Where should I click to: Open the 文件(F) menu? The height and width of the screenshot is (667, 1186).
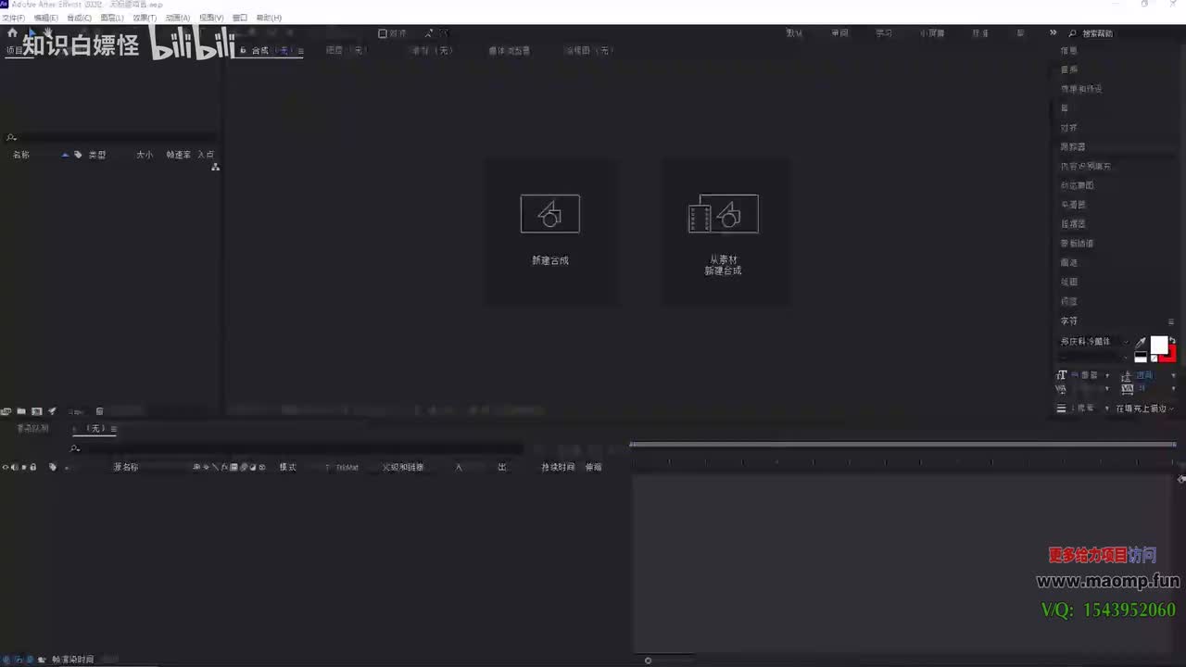13,18
